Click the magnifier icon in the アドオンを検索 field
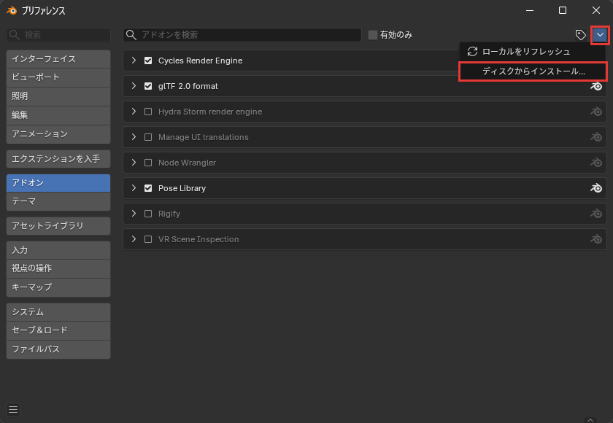The image size is (613, 423). click(131, 35)
